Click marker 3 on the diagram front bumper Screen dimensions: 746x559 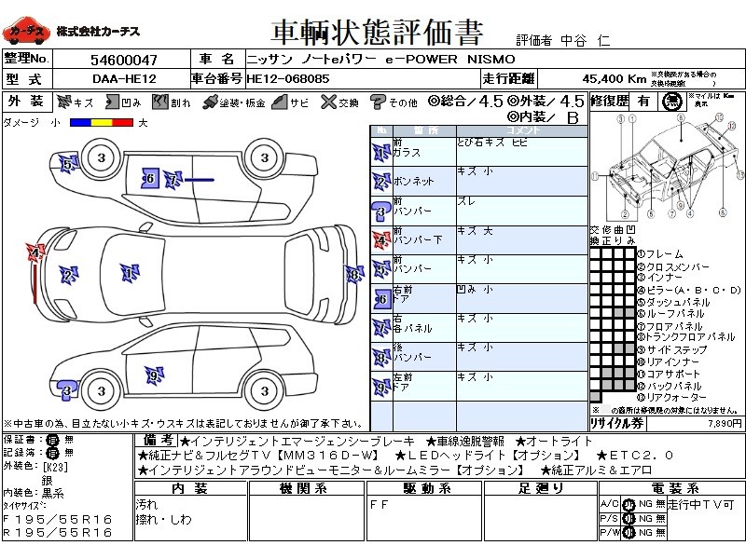coord(67,390)
